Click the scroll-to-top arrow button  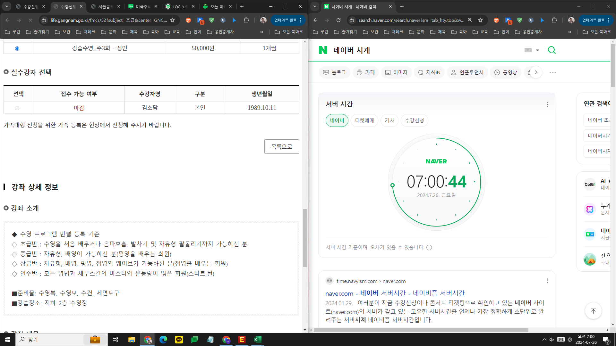click(x=593, y=311)
